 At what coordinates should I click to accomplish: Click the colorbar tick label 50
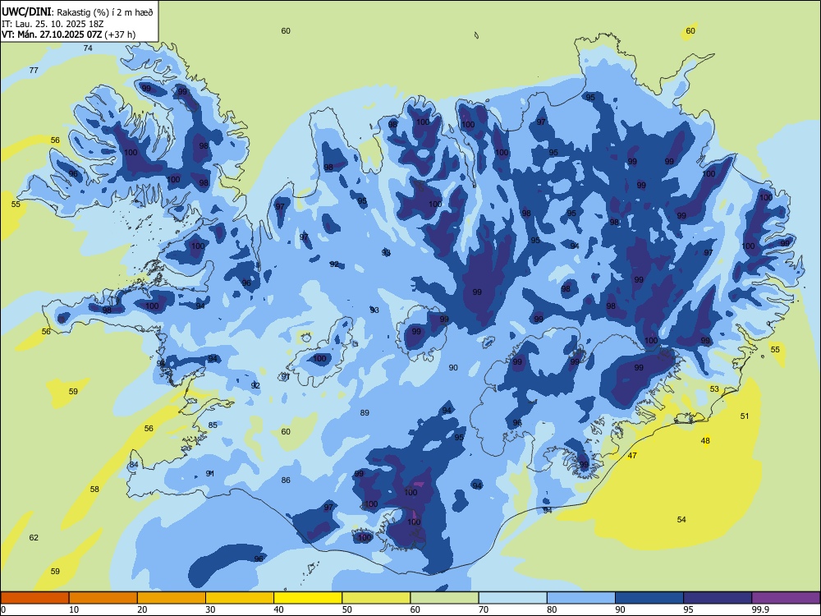[x=347, y=609]
